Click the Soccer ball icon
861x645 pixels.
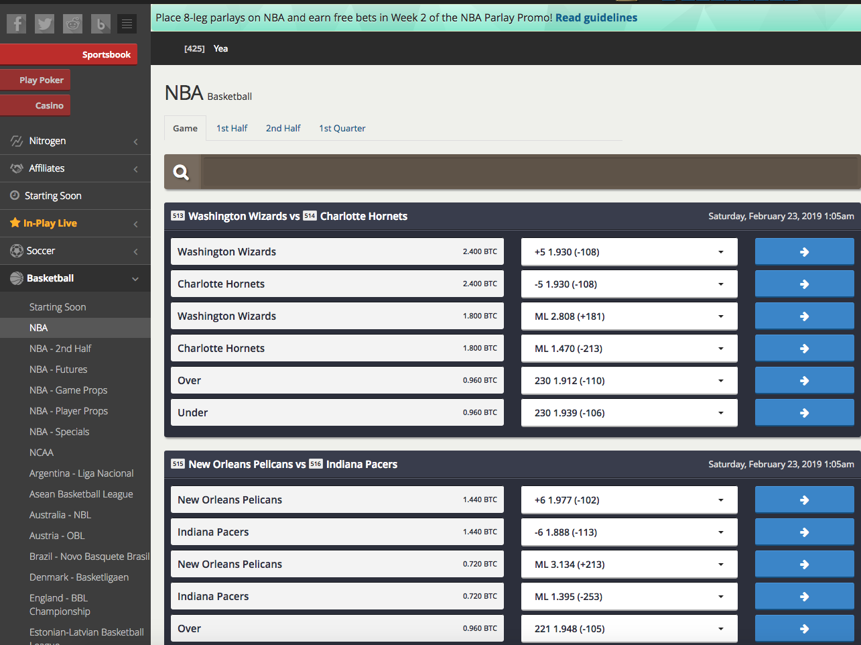point(17,251)
